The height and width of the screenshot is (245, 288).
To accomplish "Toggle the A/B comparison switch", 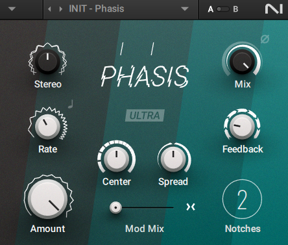I will coord(222,9).
